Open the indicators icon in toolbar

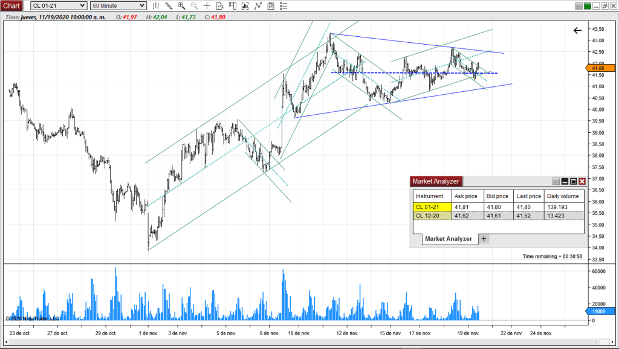(245, 5)
